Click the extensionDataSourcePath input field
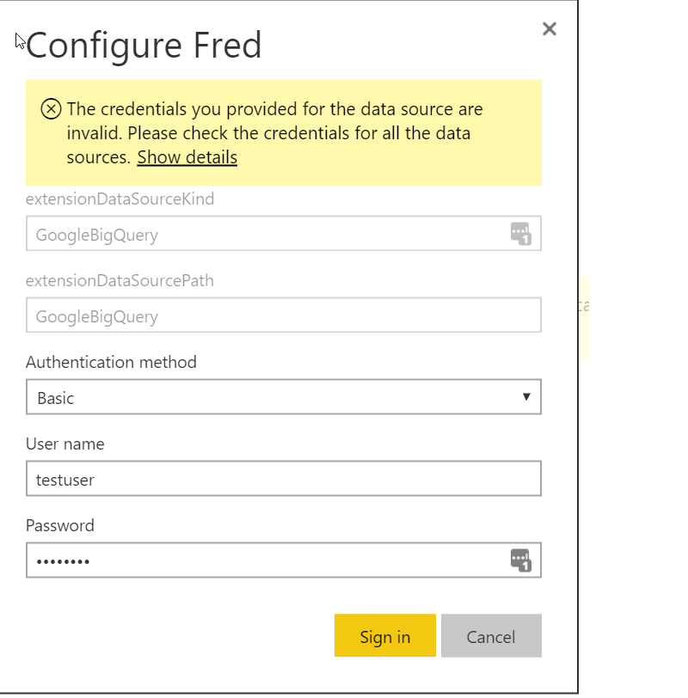 [x=284, y=315]
